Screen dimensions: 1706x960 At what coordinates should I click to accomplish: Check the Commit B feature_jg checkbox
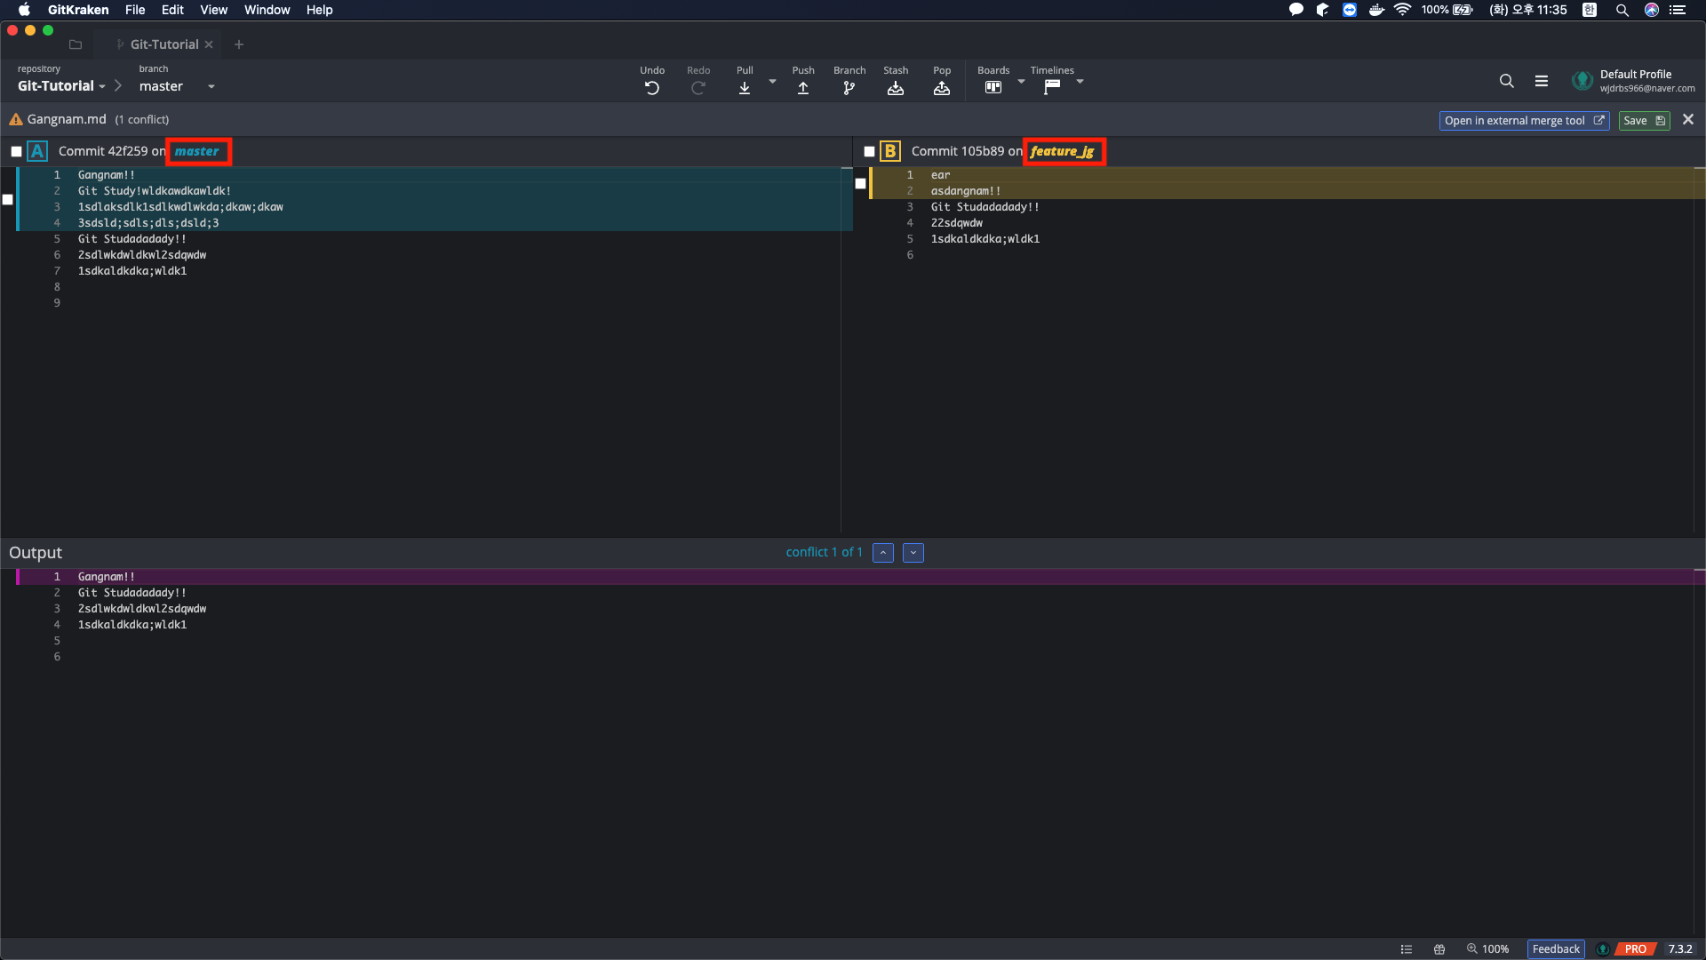869,152
